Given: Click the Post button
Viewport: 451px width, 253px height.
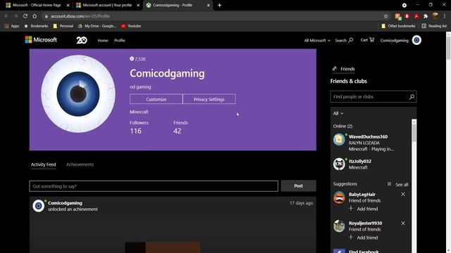Looking at the screenshot, I should [x=298, y=186].
